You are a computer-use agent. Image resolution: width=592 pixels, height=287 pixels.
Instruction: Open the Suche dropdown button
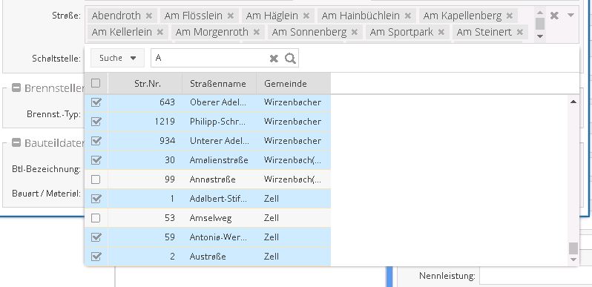click(117, 58)
